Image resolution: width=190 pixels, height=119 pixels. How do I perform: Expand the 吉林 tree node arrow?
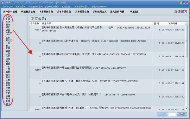4,38
